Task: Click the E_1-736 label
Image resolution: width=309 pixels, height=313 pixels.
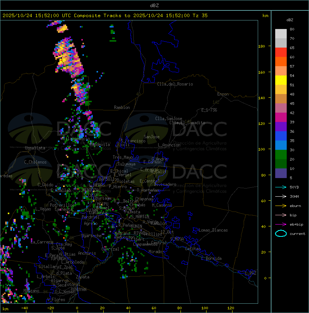Action: pyautogui.click(x=209, y=110)
